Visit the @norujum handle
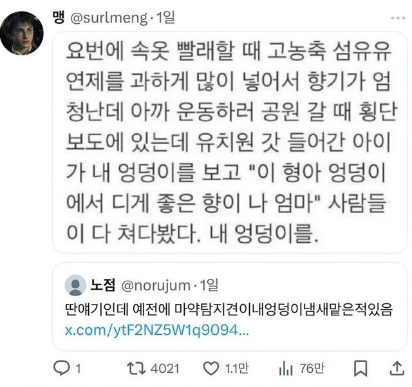412x387 pixels. pos(156,284)
